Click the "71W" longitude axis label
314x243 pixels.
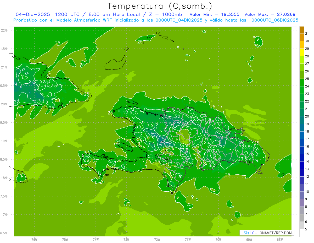point(188,239)
